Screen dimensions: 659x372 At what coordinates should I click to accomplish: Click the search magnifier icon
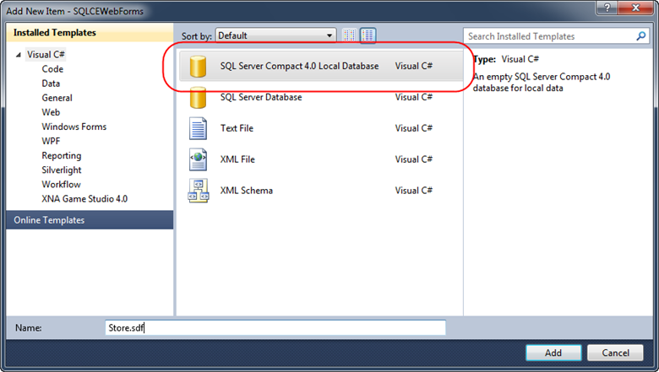tap(641, 36)
